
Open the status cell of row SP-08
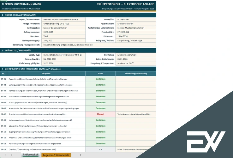[101, 120]
